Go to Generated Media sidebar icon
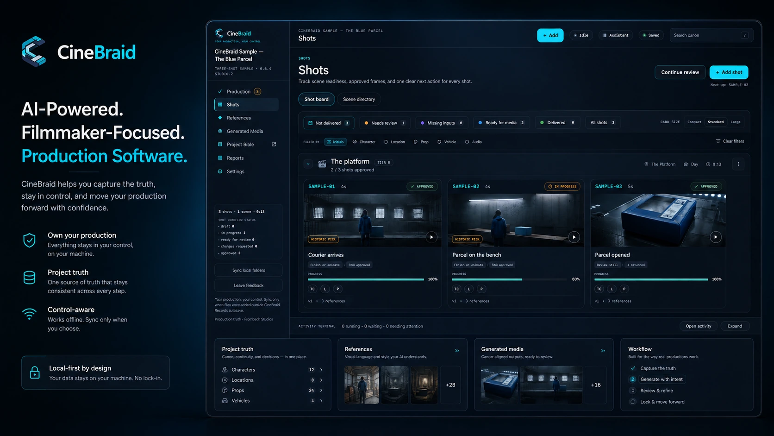This screenshot has width=774, height=436. click(220, 131)
